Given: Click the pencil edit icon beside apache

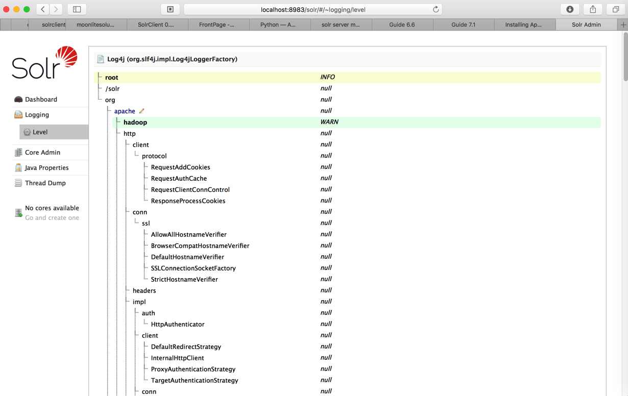Looking at the screenshot, I should [x=142, y=111].
